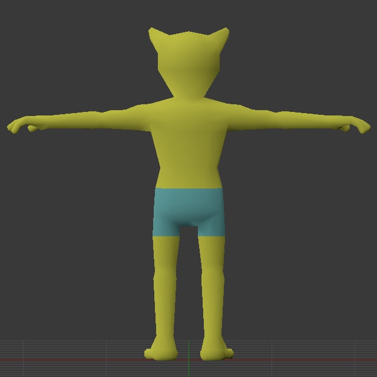Click the model's right foot
The image size is (377, 377).
(217, 349)
